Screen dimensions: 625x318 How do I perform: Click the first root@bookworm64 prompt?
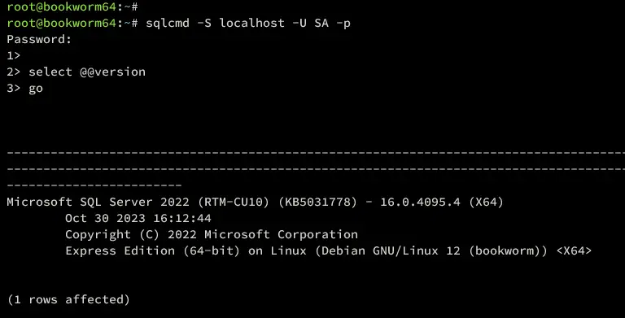point(61,6)
